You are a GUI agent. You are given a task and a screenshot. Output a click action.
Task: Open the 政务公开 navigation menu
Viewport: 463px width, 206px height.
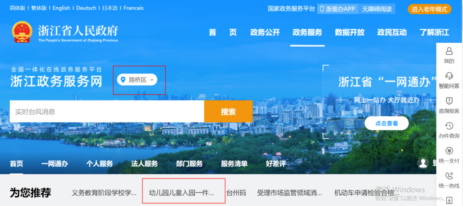point(265,33)
